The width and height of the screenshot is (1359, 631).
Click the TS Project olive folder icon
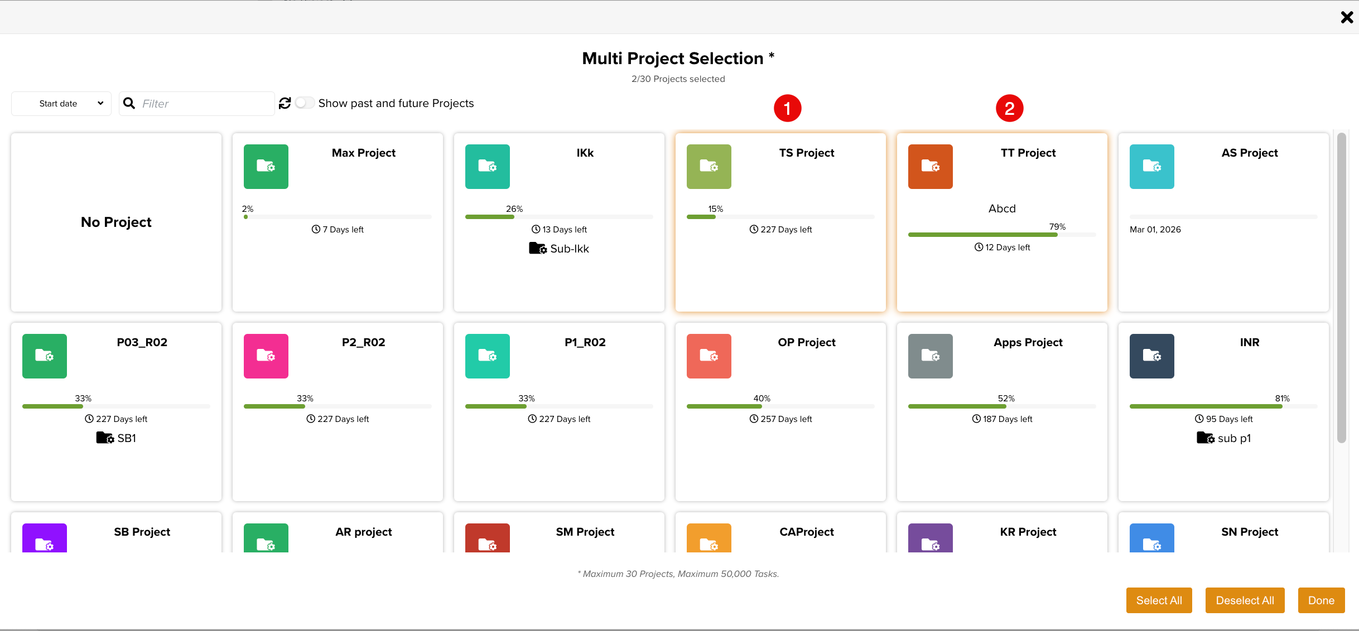[x=709, y=167]
